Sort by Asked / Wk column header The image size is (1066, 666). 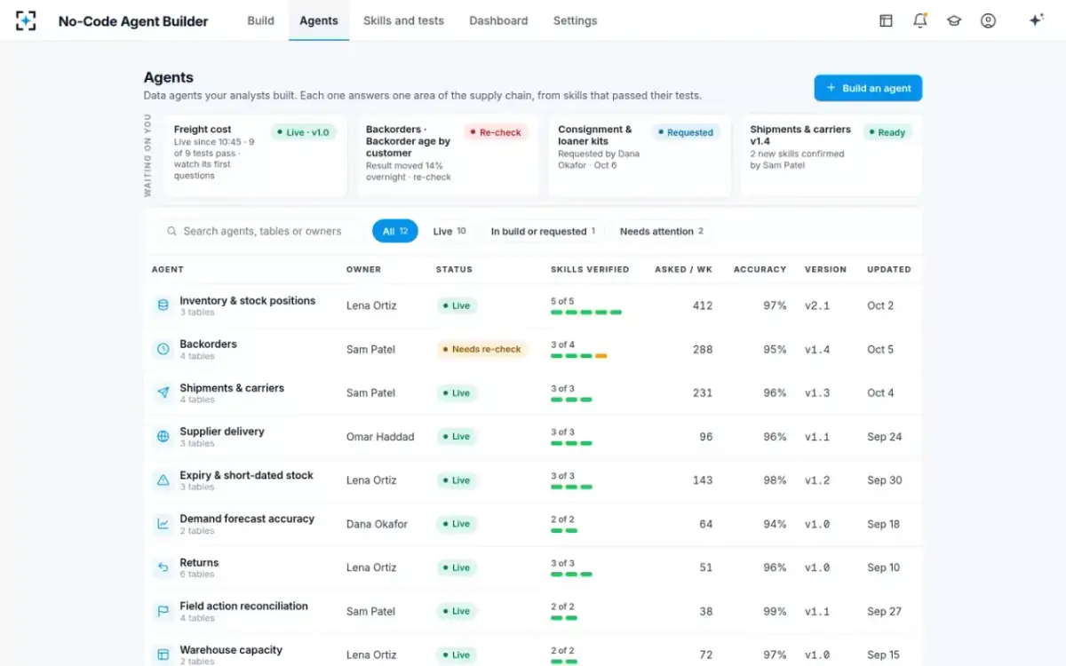pyautogui.click(x=683, y=269)
